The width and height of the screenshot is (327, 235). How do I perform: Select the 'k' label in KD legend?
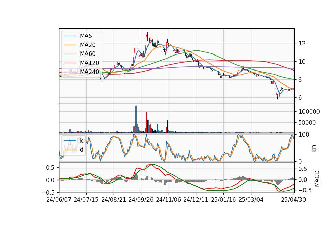81,141
